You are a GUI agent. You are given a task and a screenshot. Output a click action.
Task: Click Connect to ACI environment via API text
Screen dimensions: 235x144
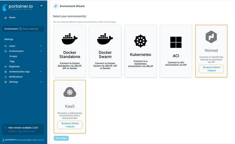point(176,63)
